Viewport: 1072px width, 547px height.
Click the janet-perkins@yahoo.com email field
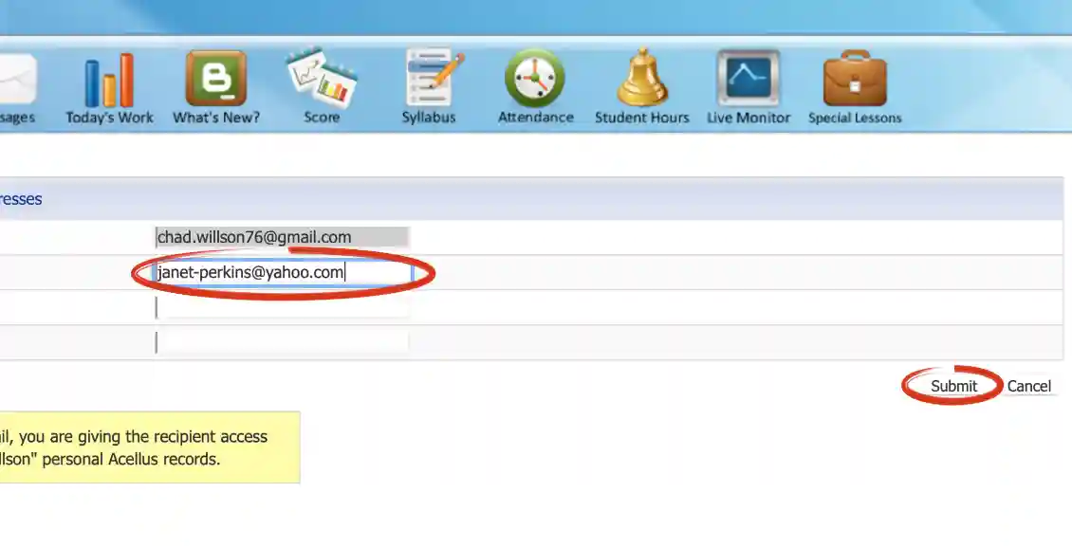click(284, 272)
